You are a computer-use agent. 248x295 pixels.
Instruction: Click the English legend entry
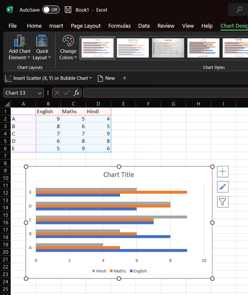(138, 271)
